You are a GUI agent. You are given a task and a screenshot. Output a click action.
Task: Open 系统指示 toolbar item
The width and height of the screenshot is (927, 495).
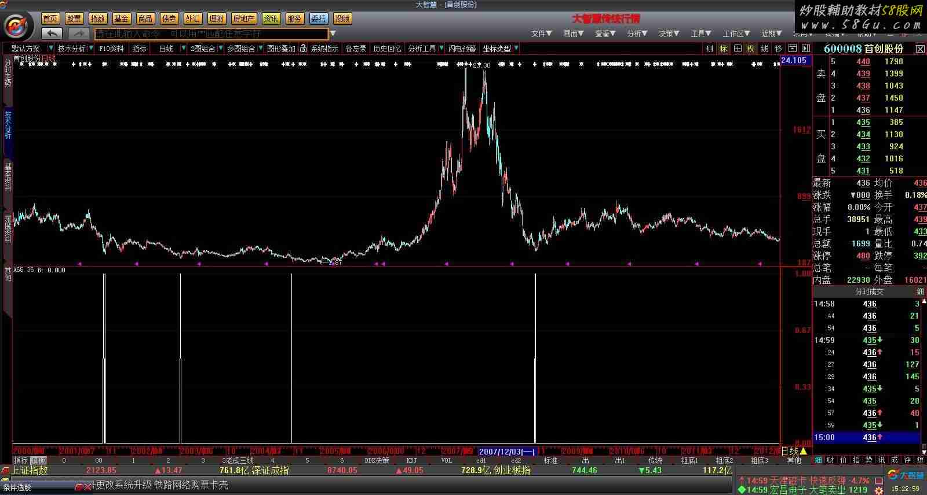(x=324, y=49)
